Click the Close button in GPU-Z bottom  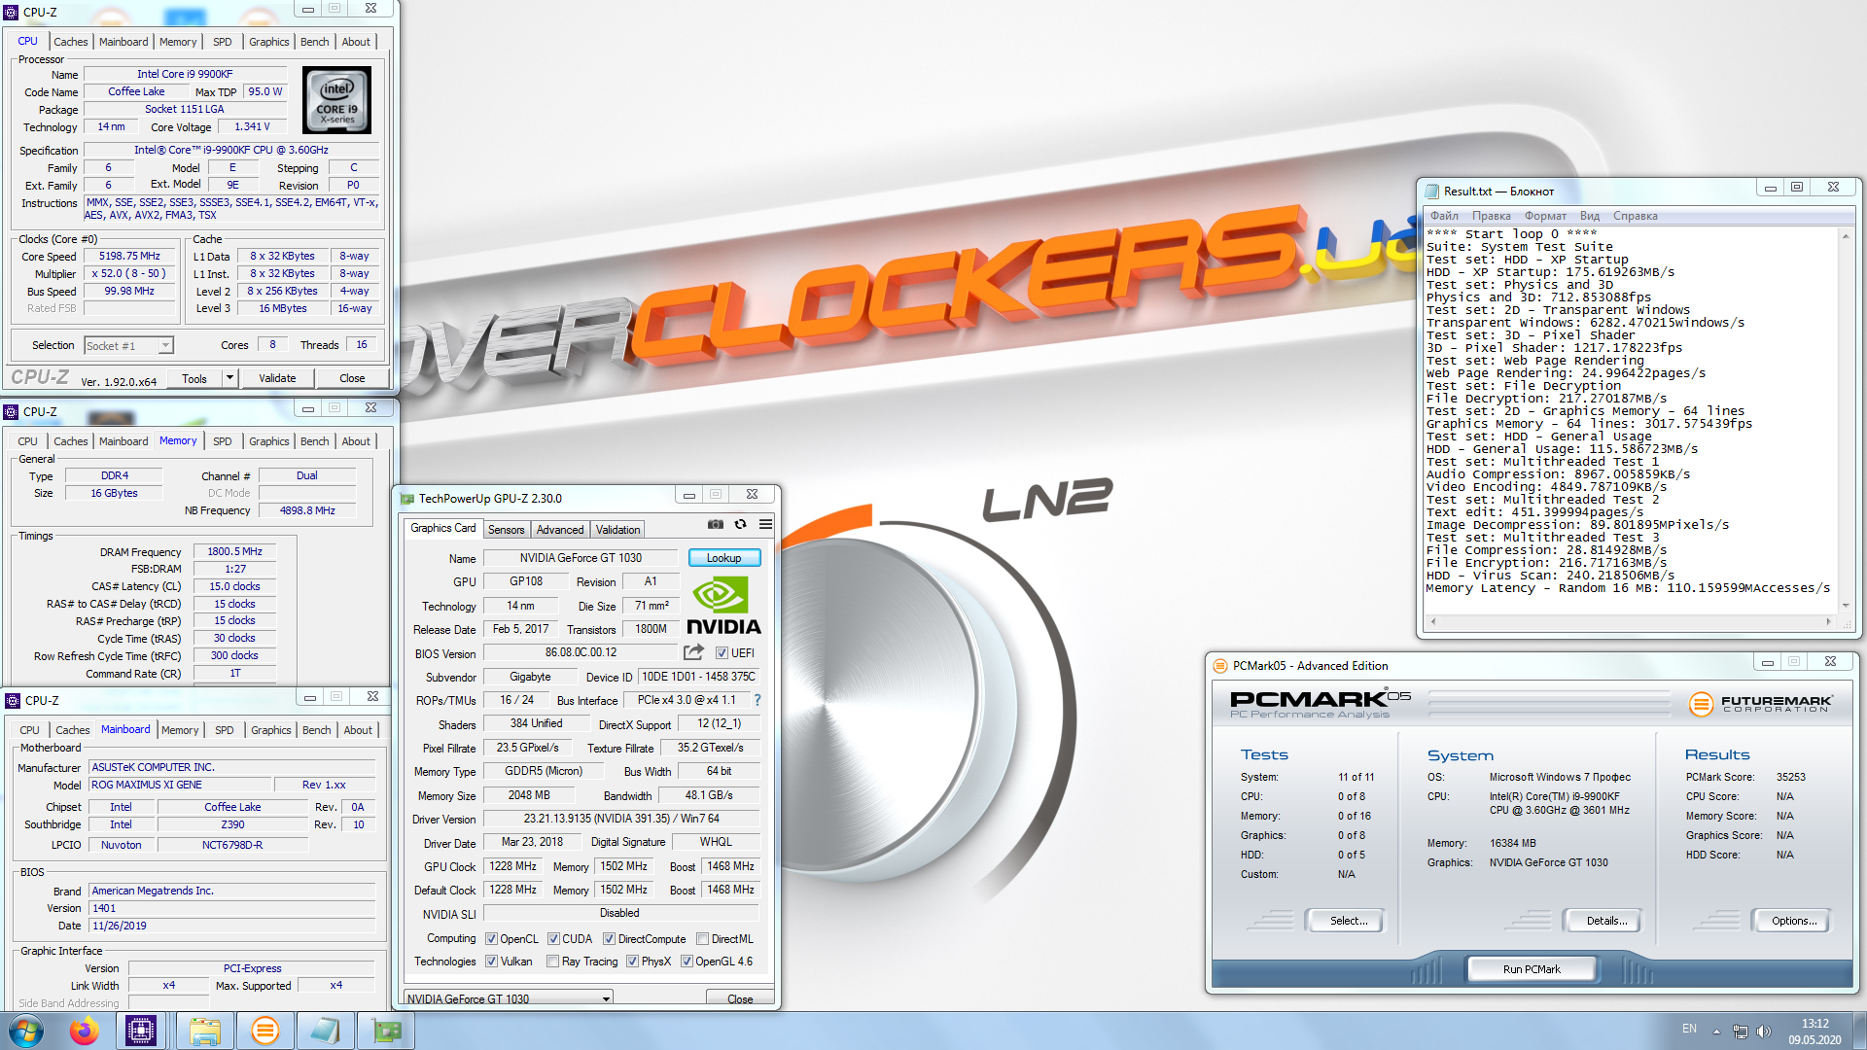click(x=740, y=998)
